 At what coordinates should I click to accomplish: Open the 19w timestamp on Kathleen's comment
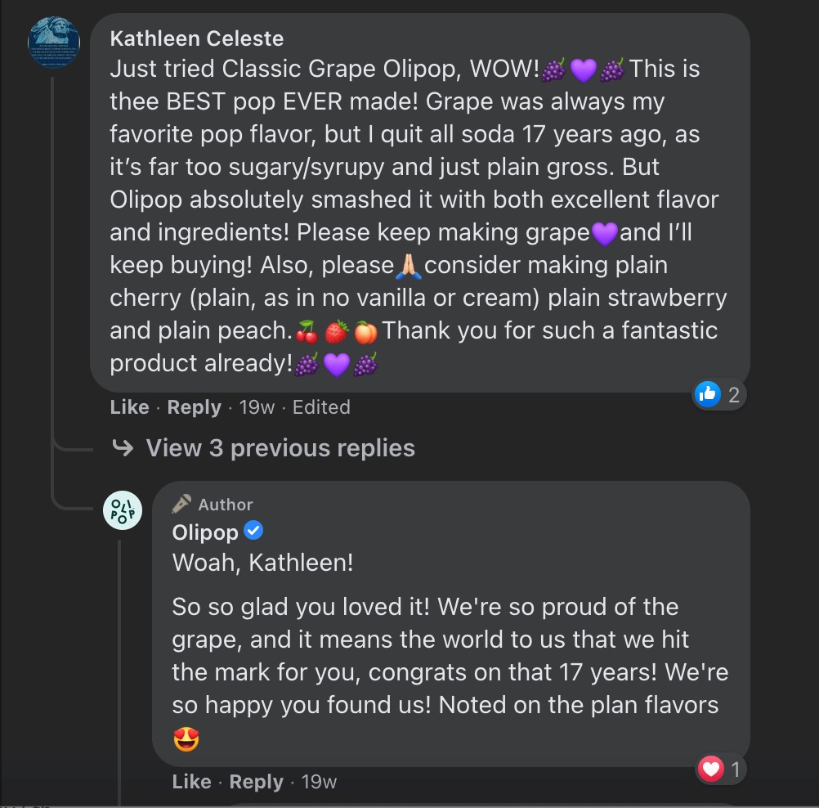257,407
